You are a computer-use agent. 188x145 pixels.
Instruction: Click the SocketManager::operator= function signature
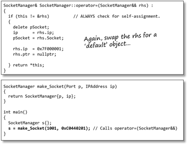pyautogui.click(x=78, y=6)
